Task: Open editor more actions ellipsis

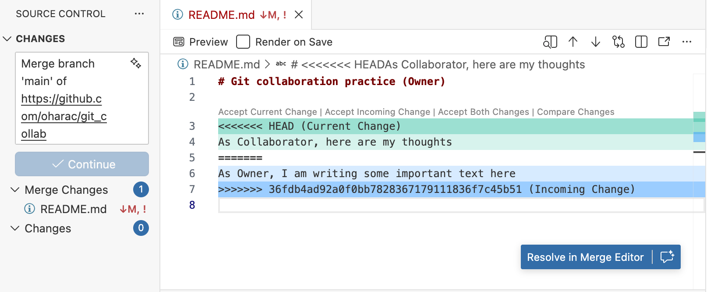Action: 687,42
